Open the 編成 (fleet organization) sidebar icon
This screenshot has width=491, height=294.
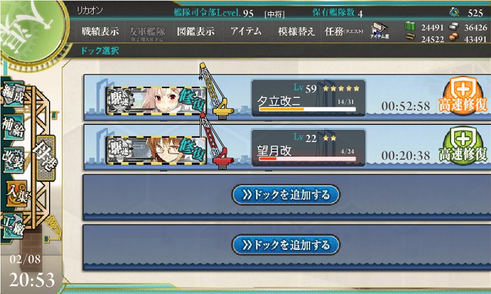[x=13, y=94]
